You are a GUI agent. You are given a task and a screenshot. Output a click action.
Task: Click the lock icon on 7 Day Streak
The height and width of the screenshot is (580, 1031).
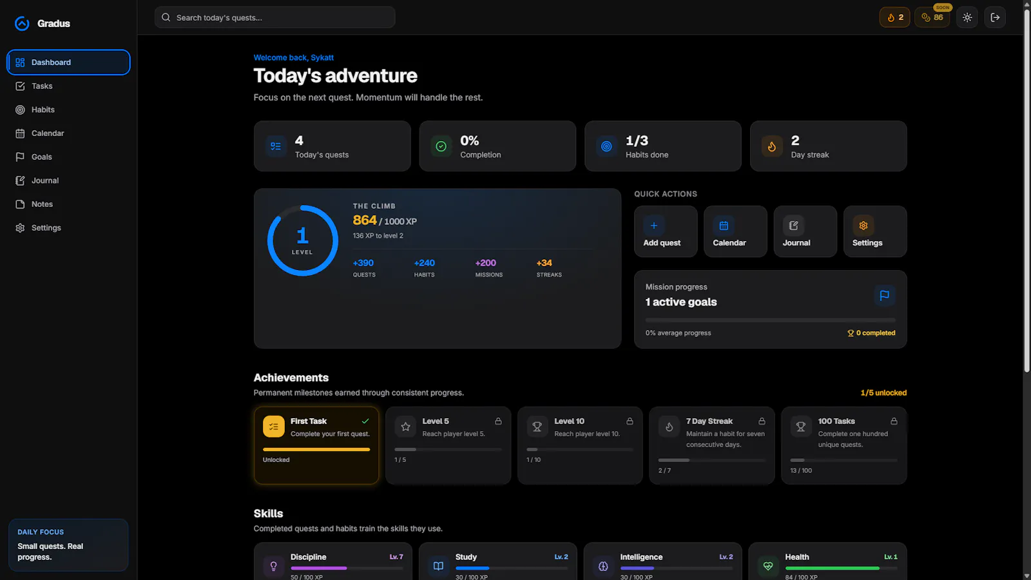[762, 421]
